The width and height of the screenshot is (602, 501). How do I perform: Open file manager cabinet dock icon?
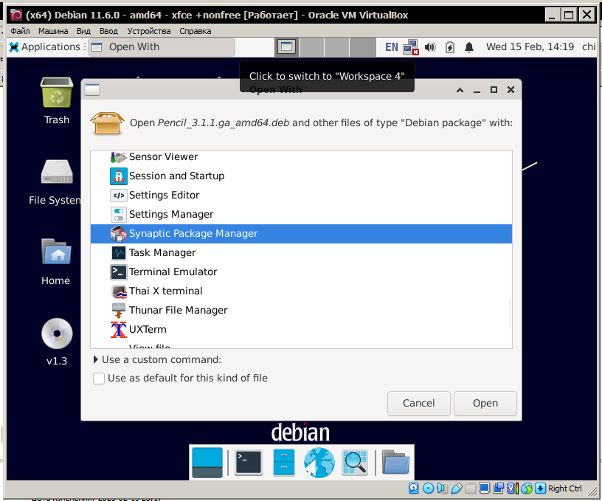point(284,463)
